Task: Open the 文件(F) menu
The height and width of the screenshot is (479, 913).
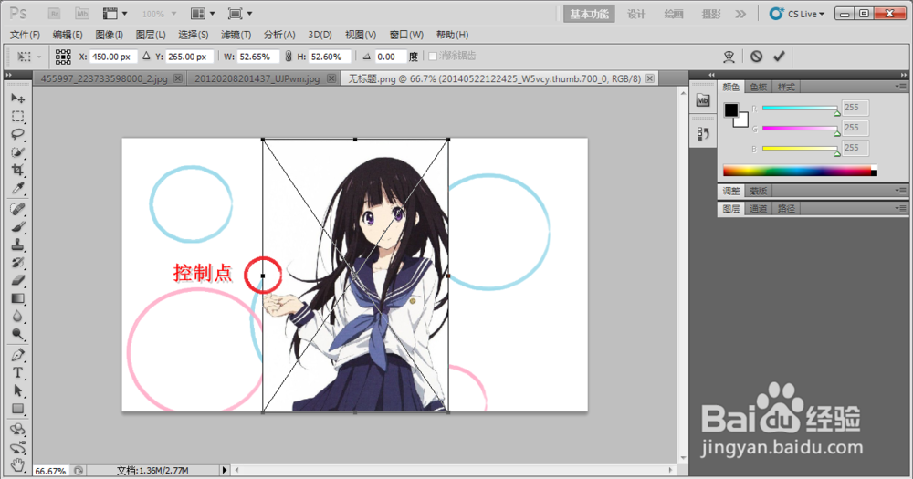Action: tap(25, 35)
